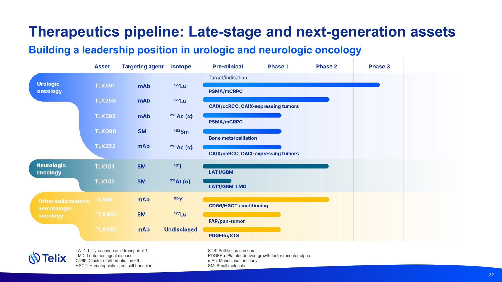Image resolution: width=502 pixels, height=282 pixels.
Task: Click the slide title heading text
Action: [242, 32]
